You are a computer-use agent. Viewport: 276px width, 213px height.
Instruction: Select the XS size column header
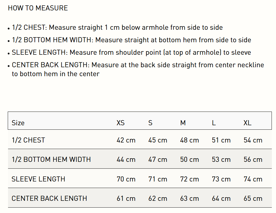120,123
